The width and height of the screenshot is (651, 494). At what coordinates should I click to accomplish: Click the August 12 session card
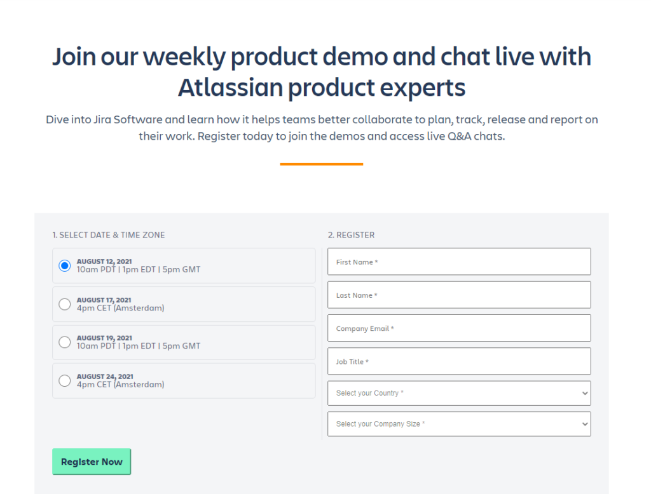(184, 265)
